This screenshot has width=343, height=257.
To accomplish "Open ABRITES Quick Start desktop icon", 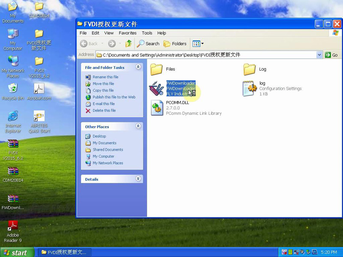I will [39, 117].
